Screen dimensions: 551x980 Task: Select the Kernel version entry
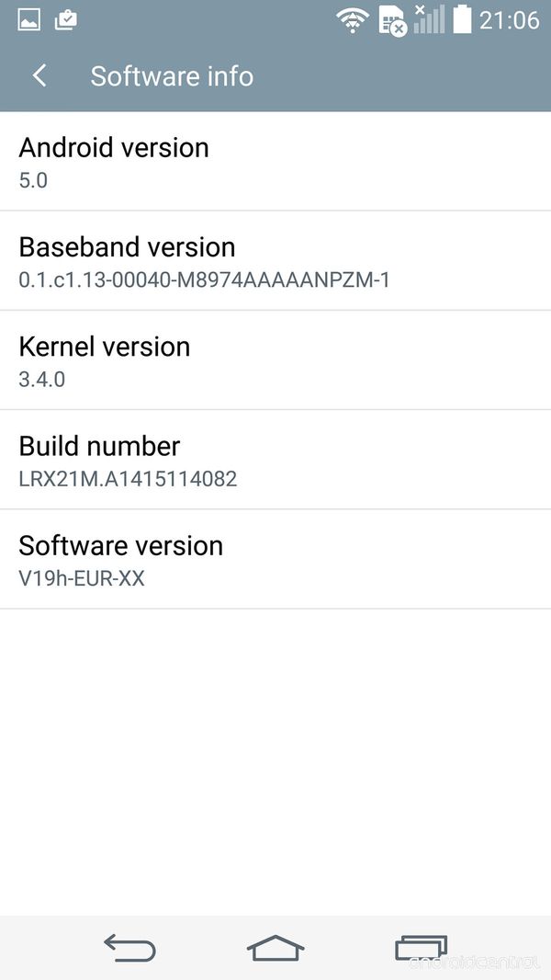pos(275,360)
